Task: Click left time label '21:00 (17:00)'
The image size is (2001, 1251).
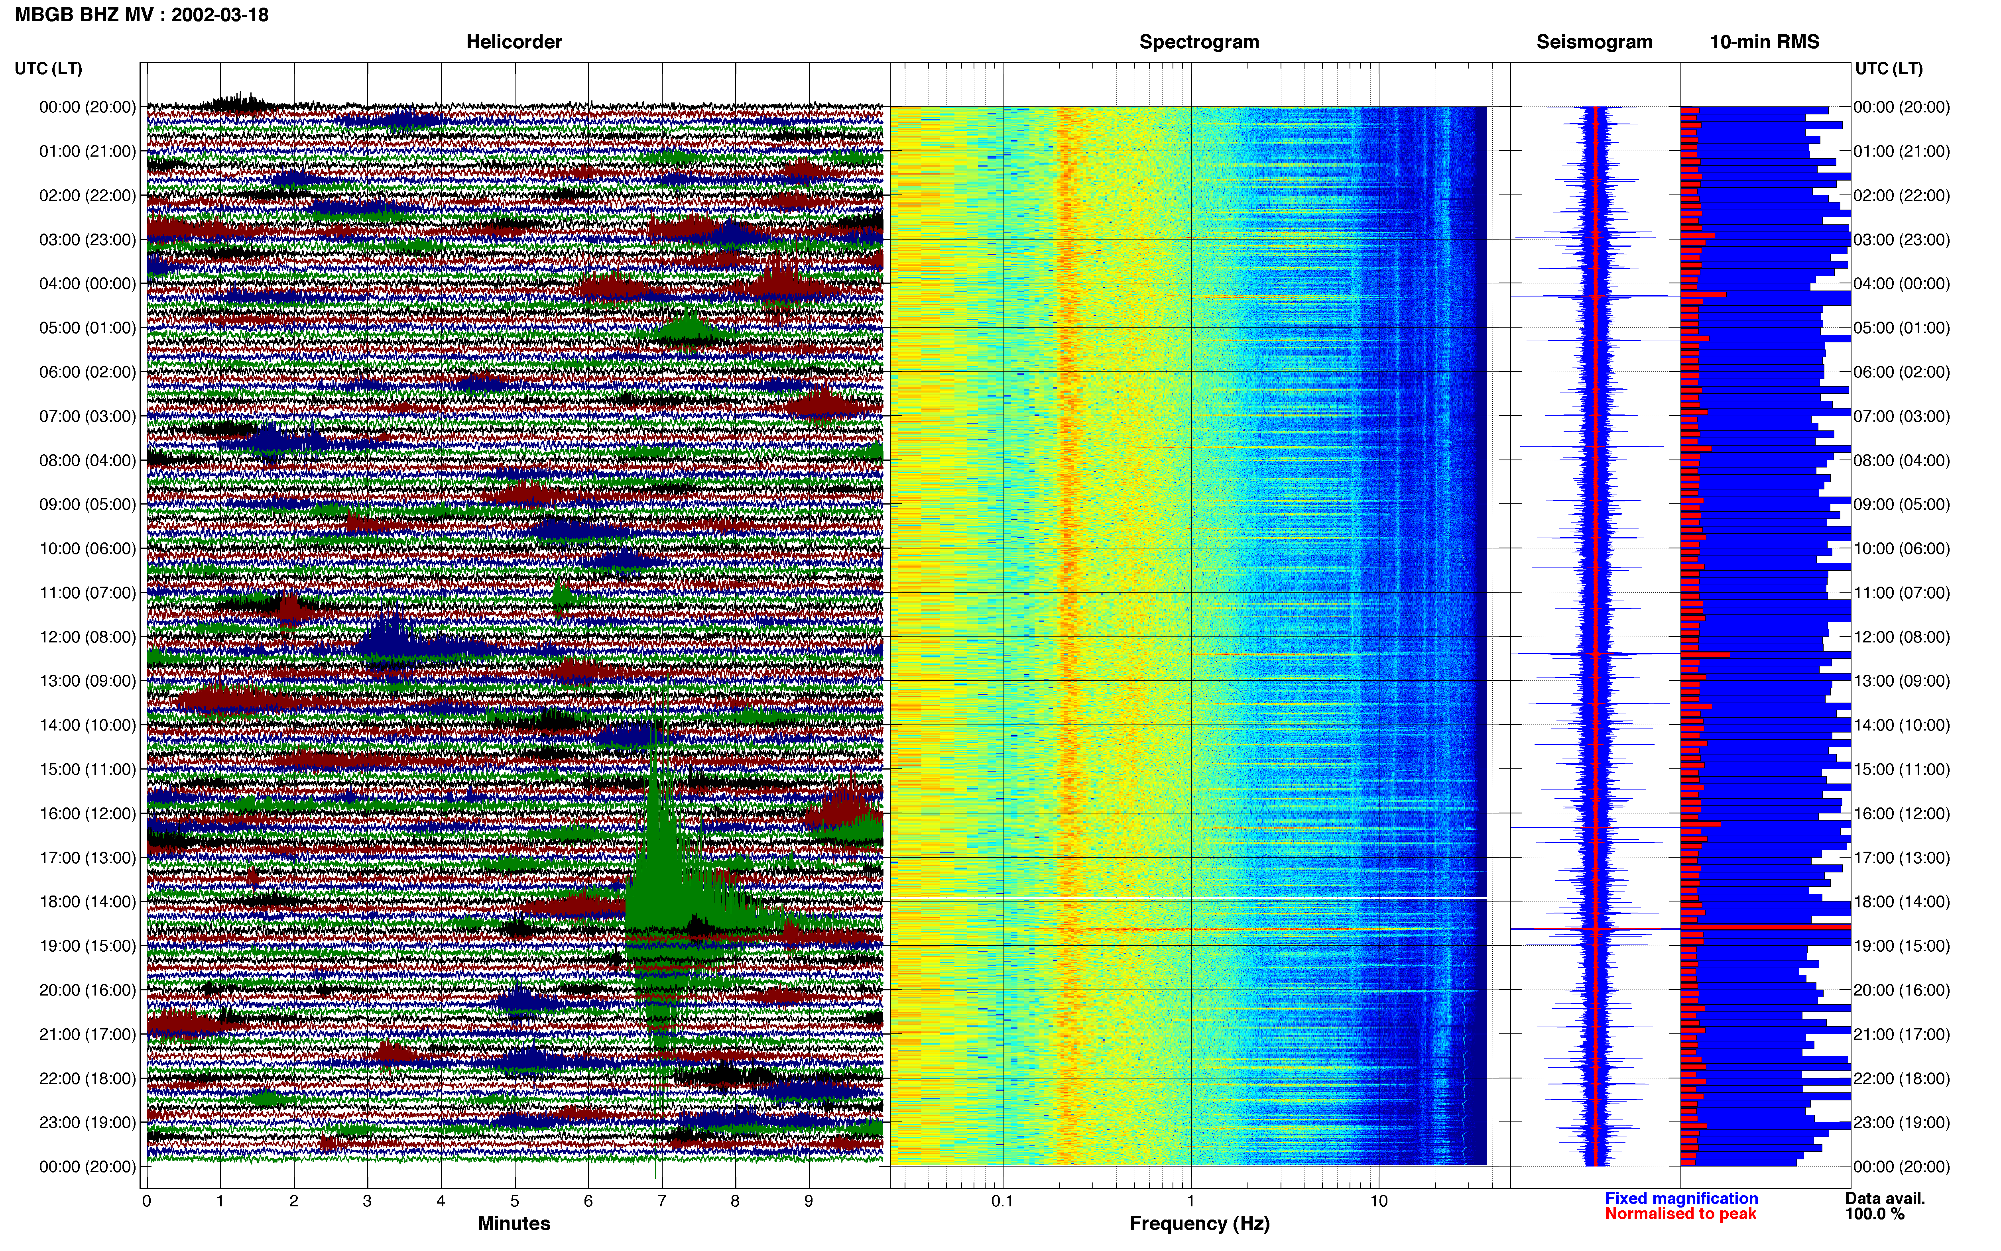Action: point(88,1034)
